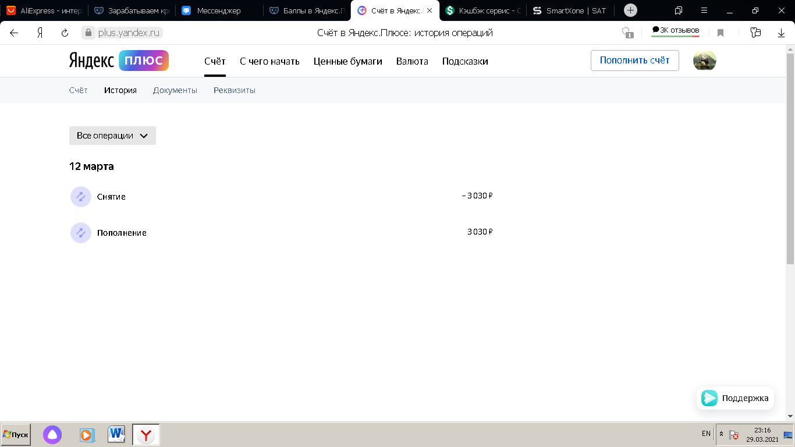
Task: Click the network status tray icon
Action: pos(788,435)
